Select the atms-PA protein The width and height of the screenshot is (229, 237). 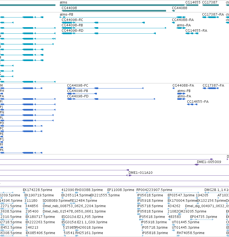tap(181, 99)
